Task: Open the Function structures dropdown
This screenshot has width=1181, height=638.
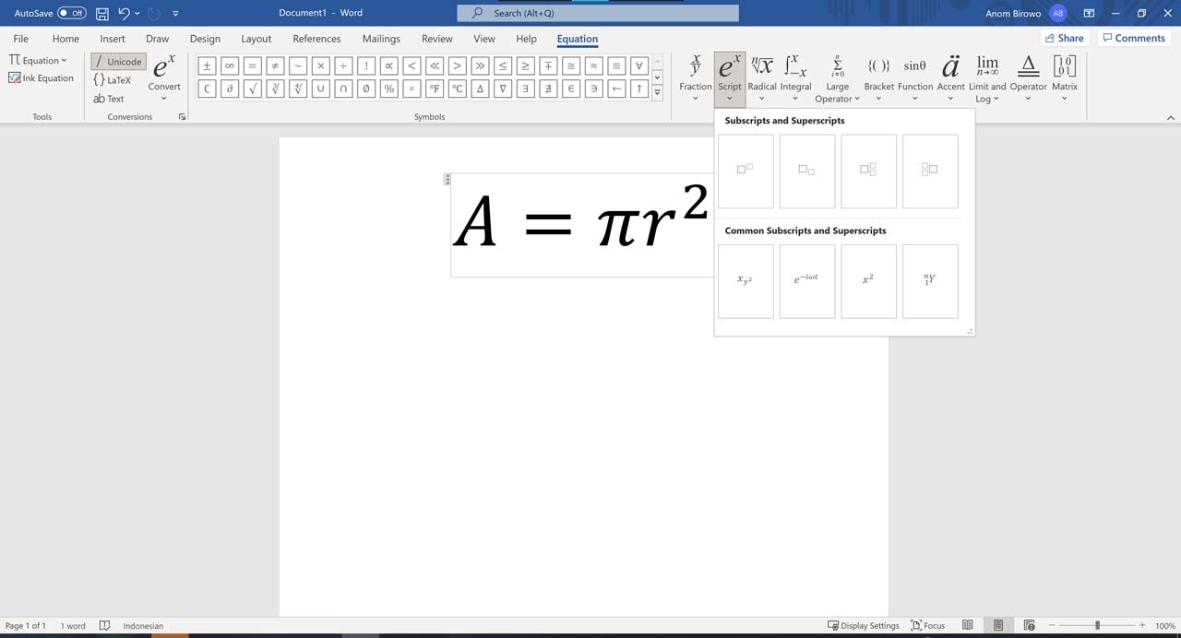Action: pyautogui.click(x=915, y=78)
